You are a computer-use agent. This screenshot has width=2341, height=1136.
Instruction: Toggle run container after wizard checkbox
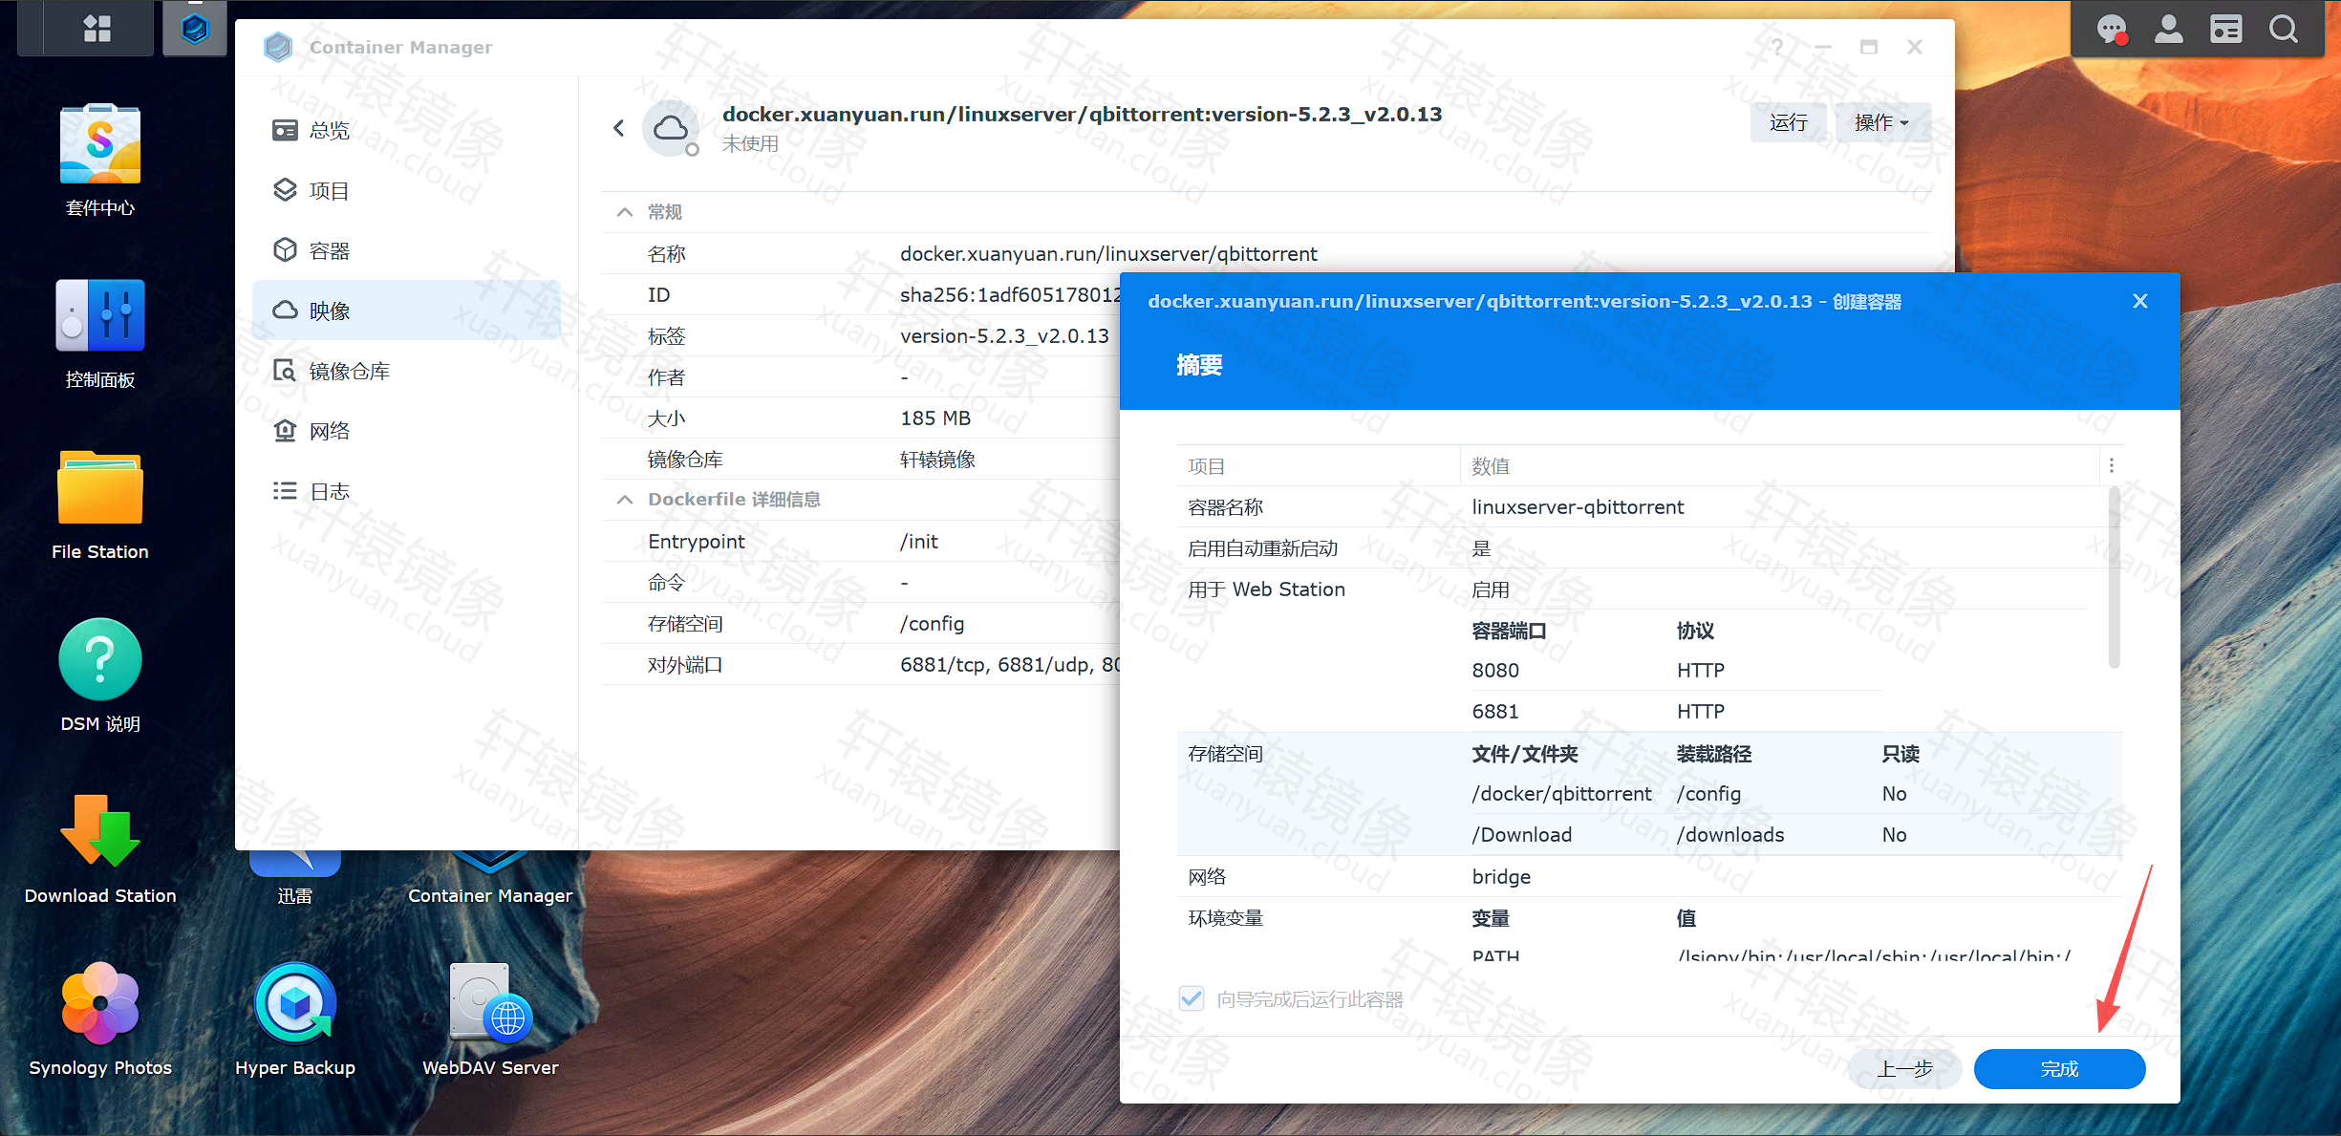(1192, 999)
